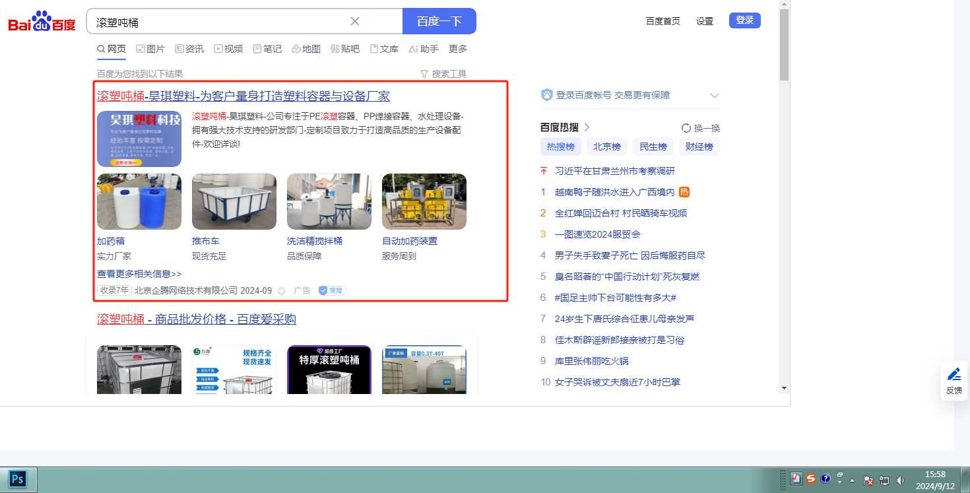The image size is (970, 493).
Task: Open the network tray icon
Action: click(884, 480)
